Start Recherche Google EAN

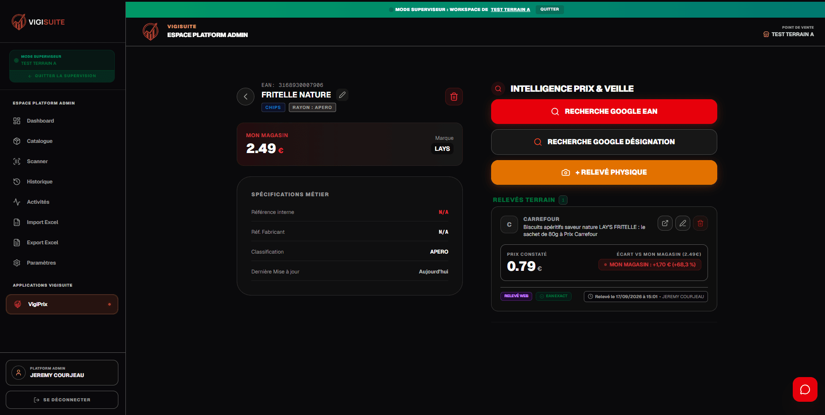tap(604, 112)
